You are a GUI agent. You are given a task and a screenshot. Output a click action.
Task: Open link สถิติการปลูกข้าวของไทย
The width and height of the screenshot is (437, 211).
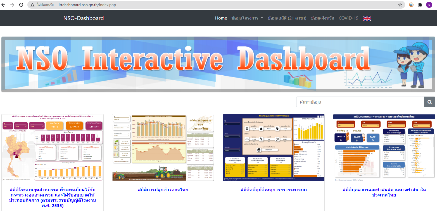(163, 190)
